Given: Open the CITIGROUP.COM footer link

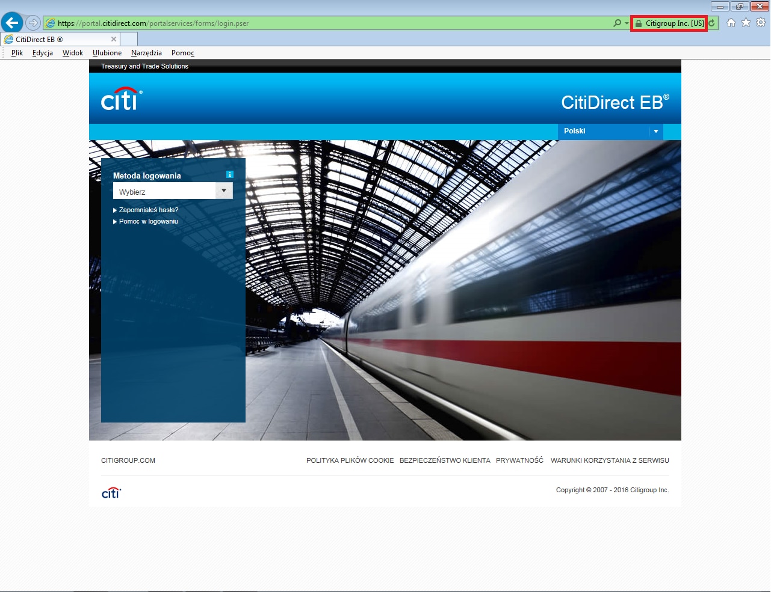Looking at the screenshot, I should point(128,460).
